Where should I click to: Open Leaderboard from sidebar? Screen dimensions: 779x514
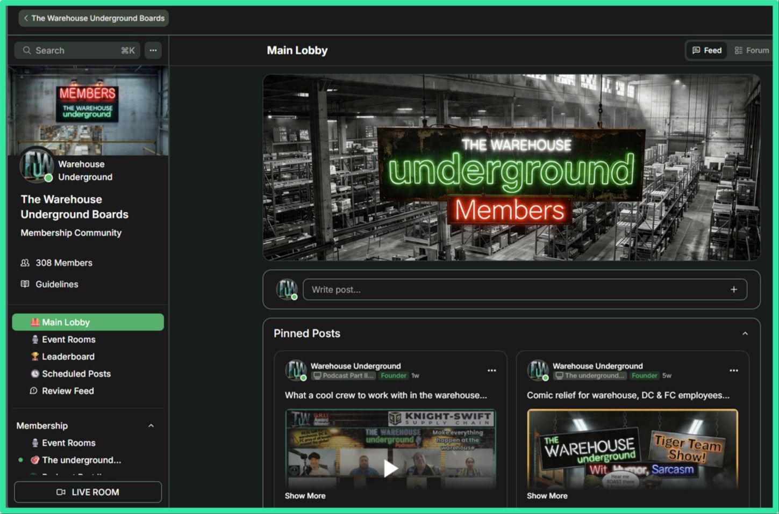68,357
